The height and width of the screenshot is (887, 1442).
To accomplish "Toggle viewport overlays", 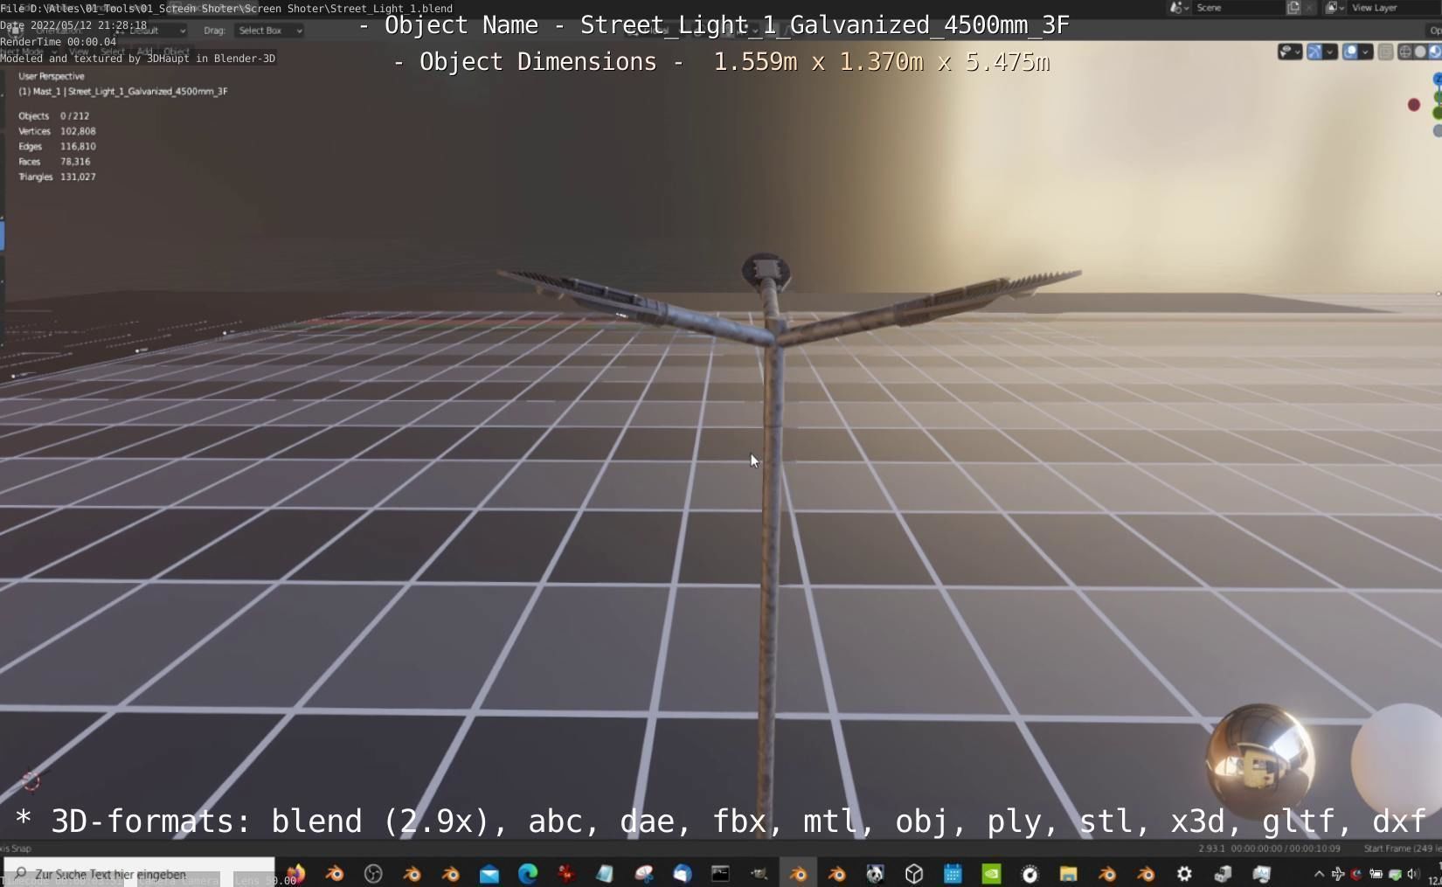I will coord(1350,52).
